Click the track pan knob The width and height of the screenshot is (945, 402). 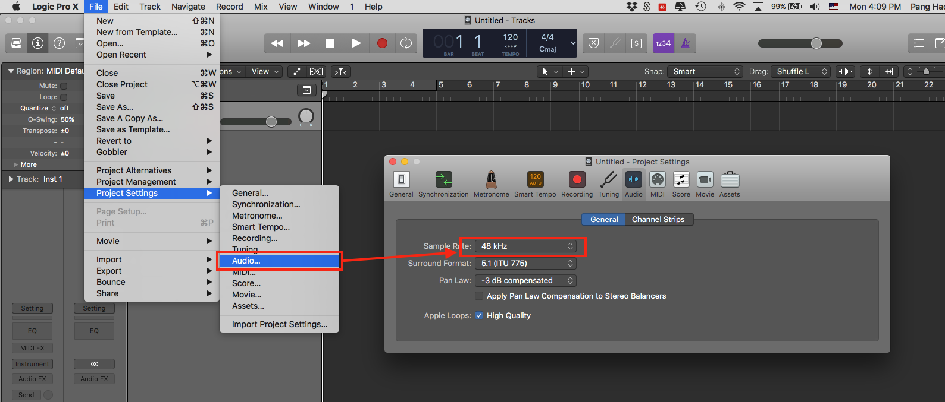click(306, 116)
